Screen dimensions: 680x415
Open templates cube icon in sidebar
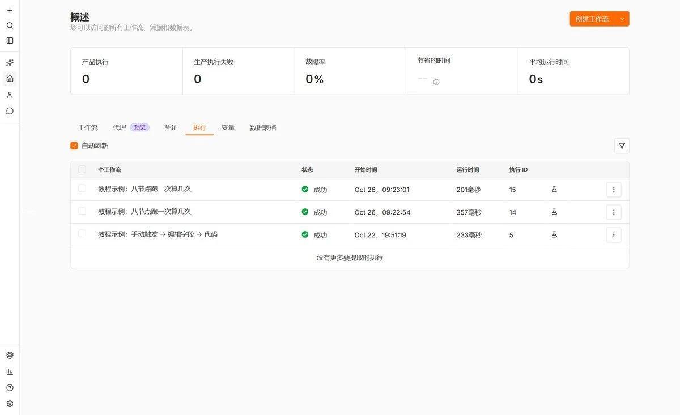click(x=10, y=356)
